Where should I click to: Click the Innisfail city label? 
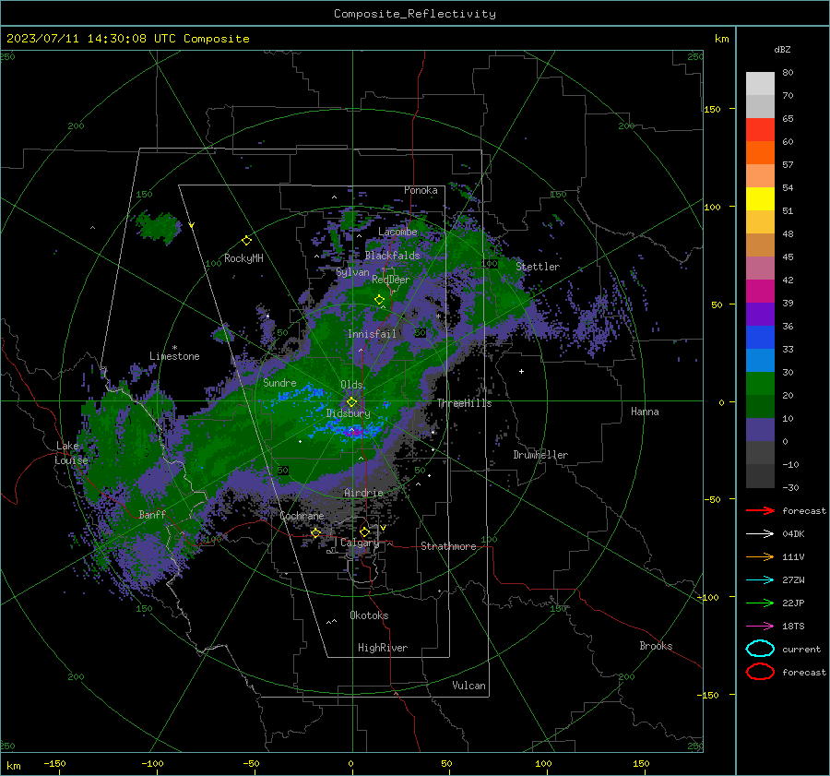tap(372, 334)
